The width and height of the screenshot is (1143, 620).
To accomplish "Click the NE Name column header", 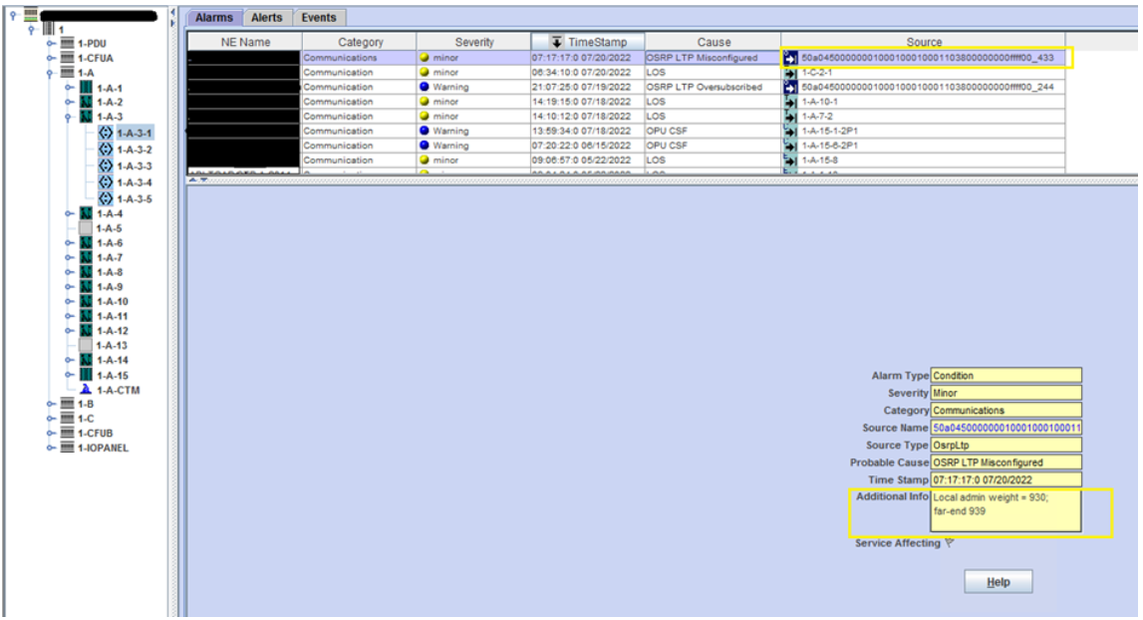I will pos(245,42).
